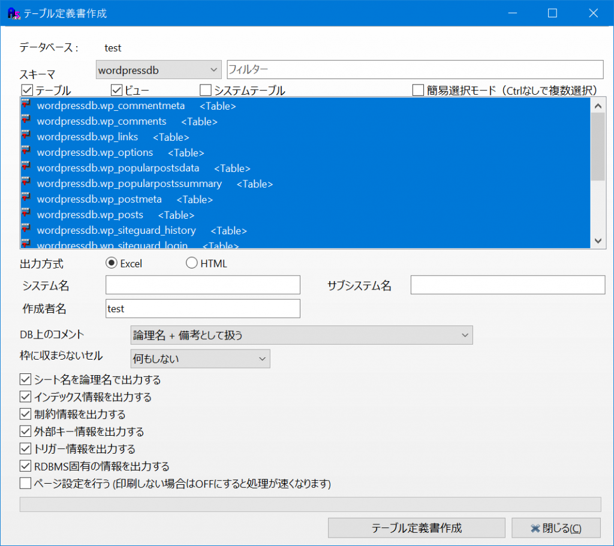614x546 pixels.
Task: Maximize the テーブル定義書作成 window
Action: coord(552,13)
